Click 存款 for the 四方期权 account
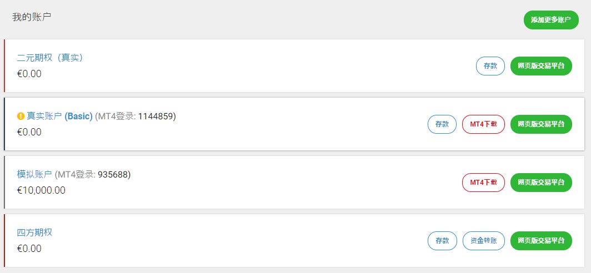The width and height of the screenshot is (591, 273). (x=442, y=241)
